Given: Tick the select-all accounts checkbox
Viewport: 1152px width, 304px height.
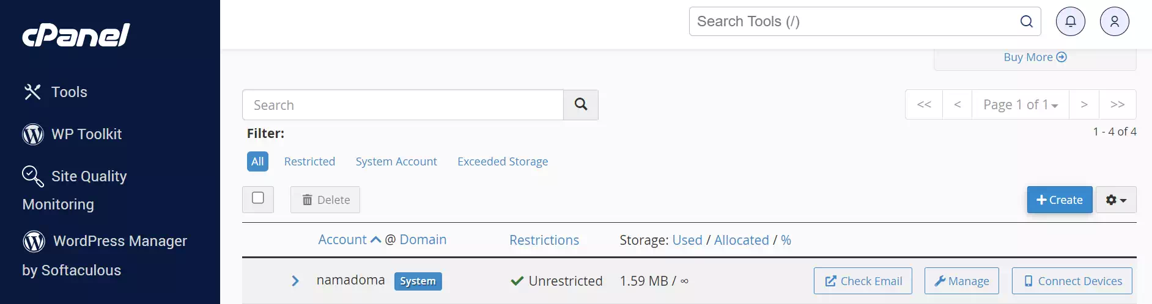Looking at the screenshot, I should [258, 198].
